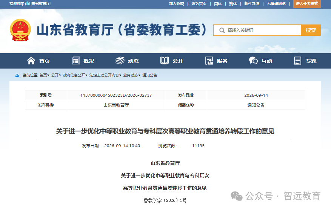
Task: Click the 服务 service icon
Action: click(209, 61)
